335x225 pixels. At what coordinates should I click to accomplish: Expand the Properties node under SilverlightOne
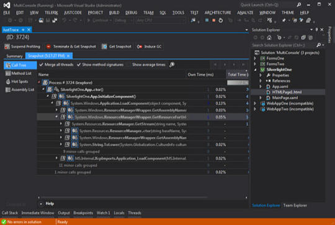pos(261,75)
